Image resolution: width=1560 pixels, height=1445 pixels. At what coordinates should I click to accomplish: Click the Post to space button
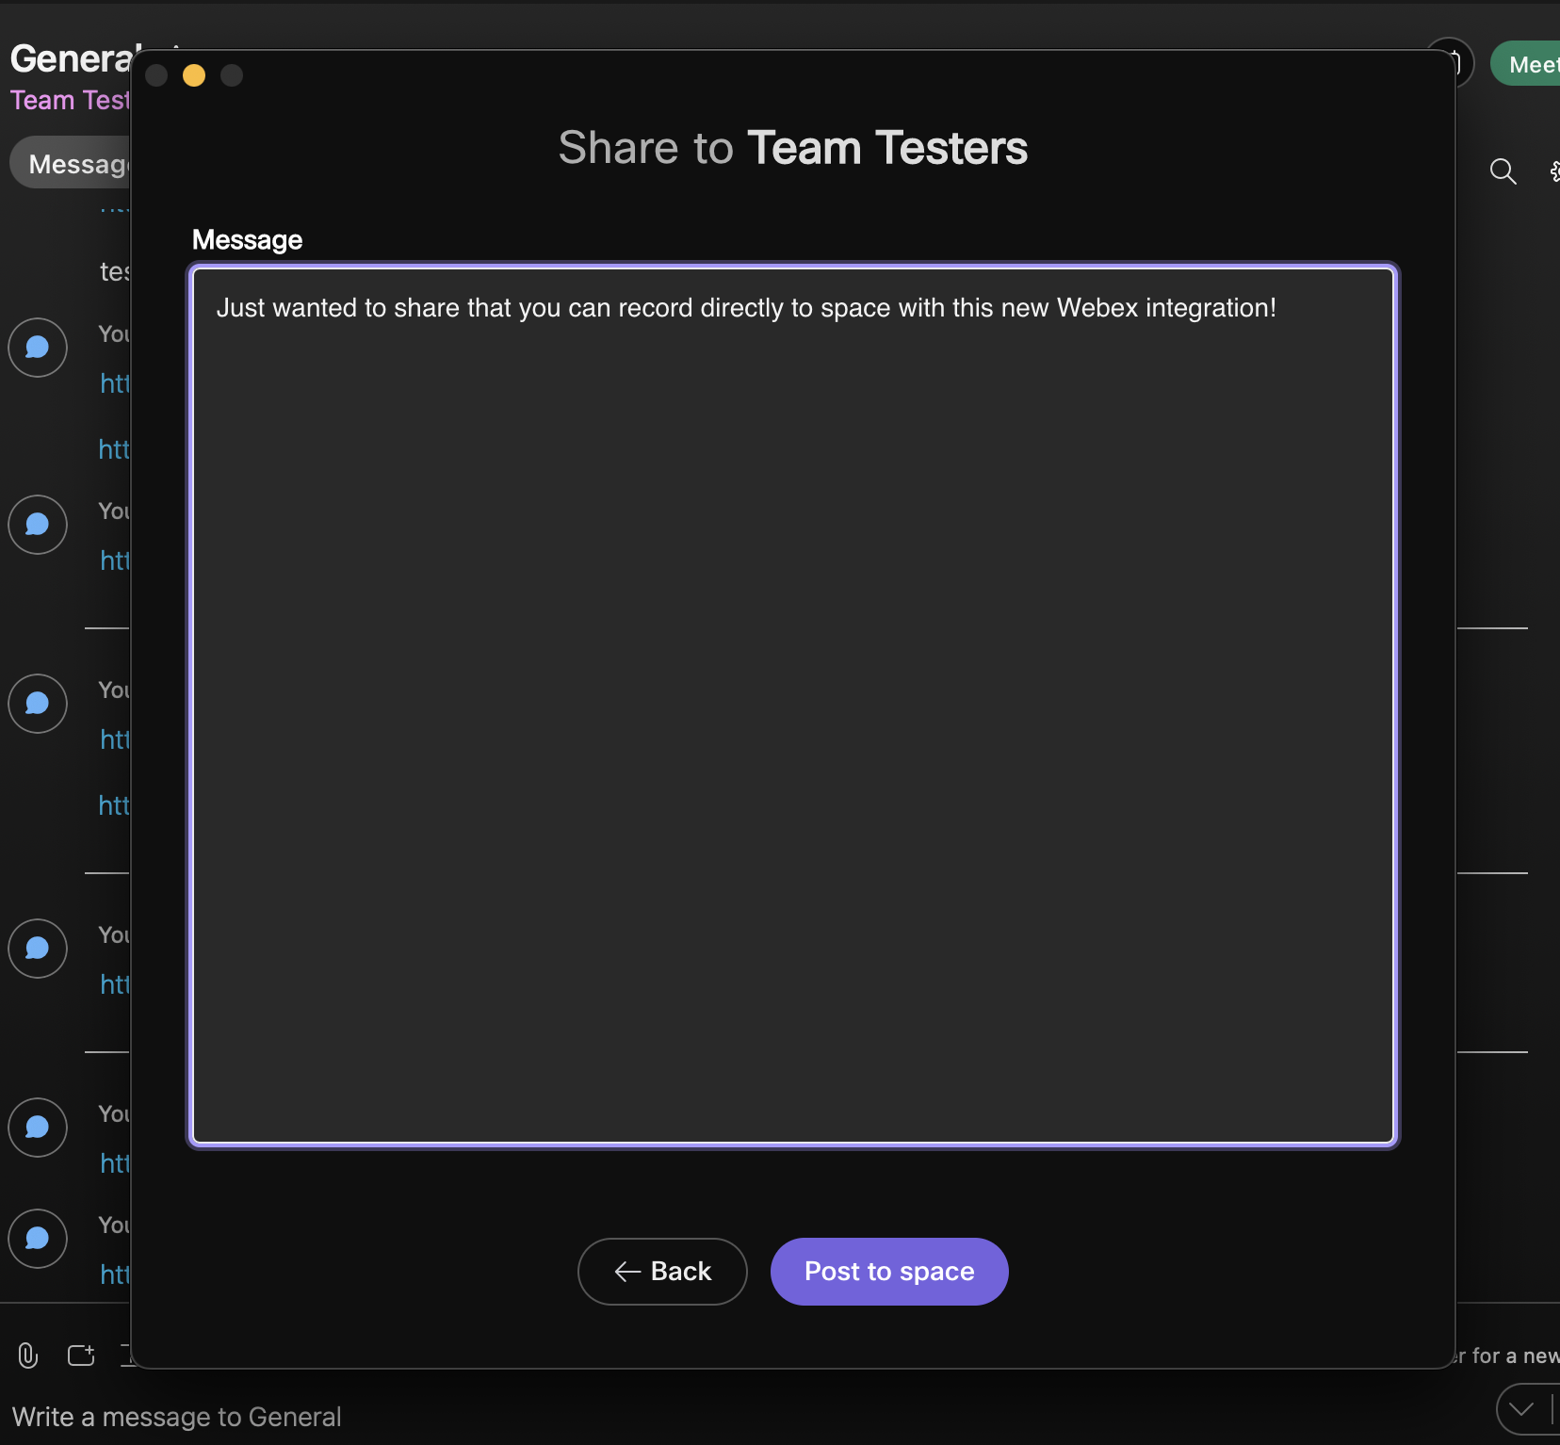[889, 1271]
